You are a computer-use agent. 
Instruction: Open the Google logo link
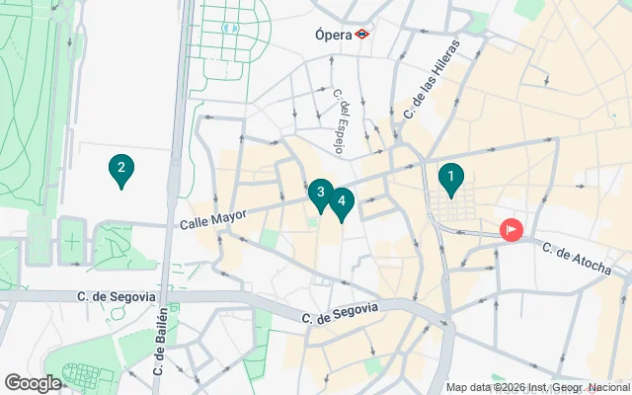[33, 383]
